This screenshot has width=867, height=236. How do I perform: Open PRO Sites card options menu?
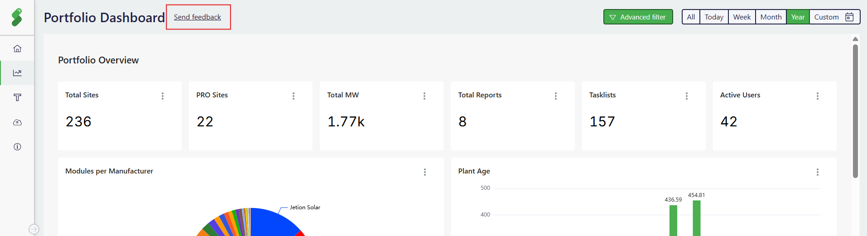tap(294, 96)
